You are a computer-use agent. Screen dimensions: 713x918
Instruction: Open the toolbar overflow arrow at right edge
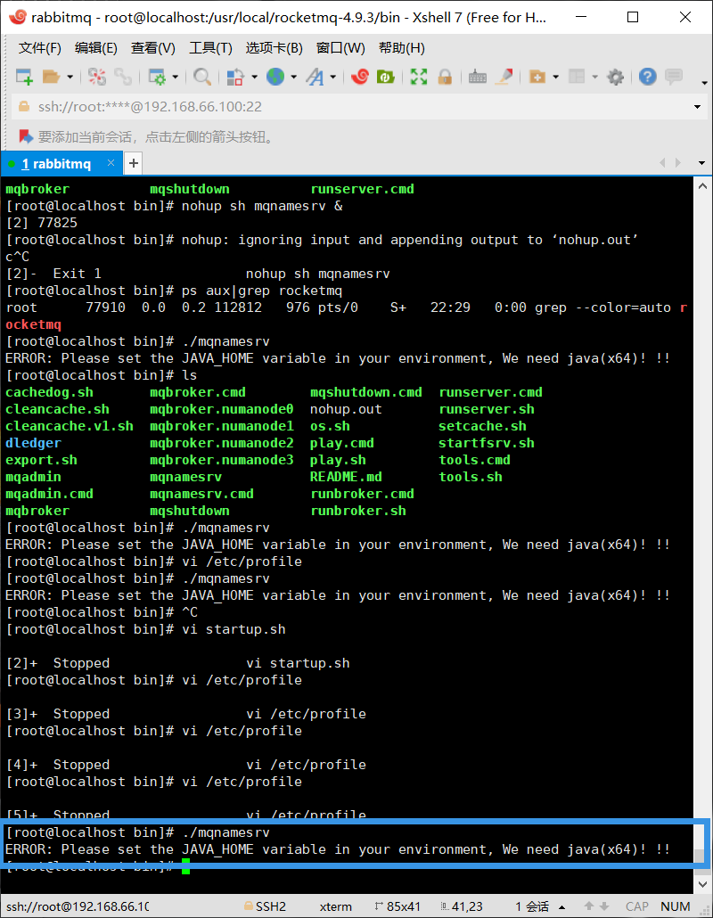click(704, 83)
